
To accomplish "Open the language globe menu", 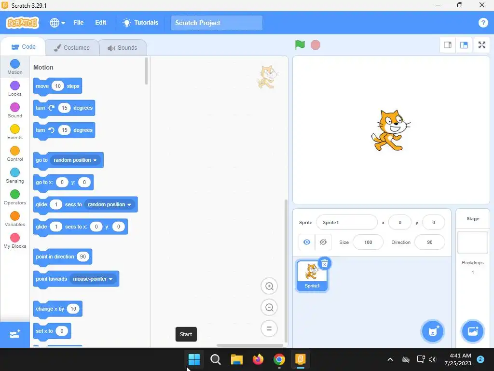I will [57, 23].
